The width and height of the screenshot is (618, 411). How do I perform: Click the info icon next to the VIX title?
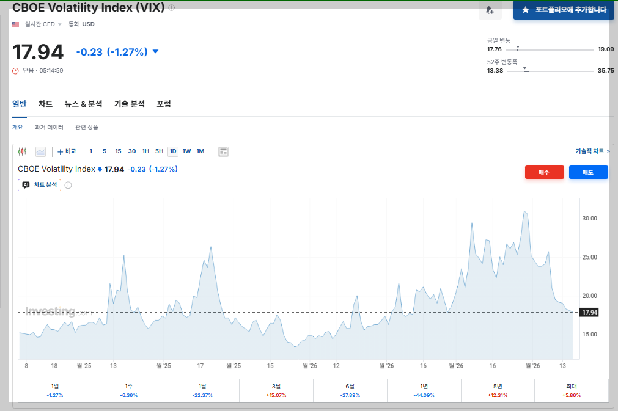(171, 7)
